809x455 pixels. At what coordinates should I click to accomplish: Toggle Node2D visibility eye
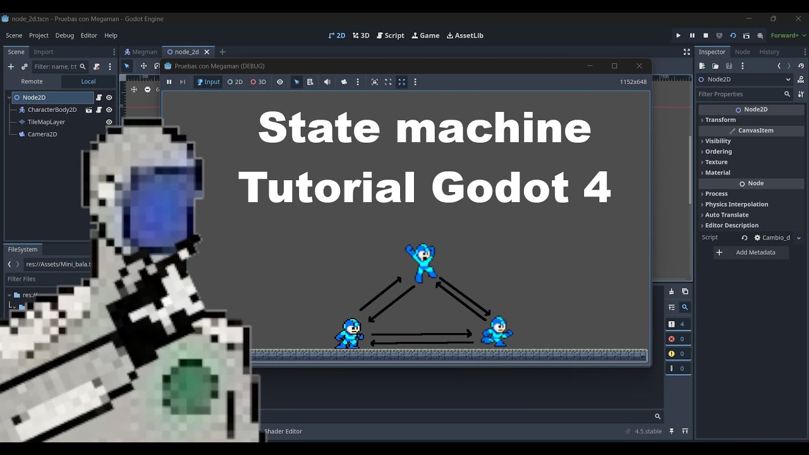(109, 97)
